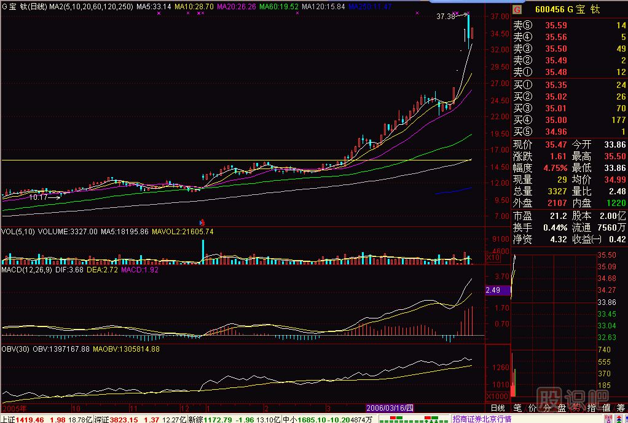The height and width of the screenshot is (423, 628).
Task: Click the X1000 OBV scale label
Action: (497, 397)
